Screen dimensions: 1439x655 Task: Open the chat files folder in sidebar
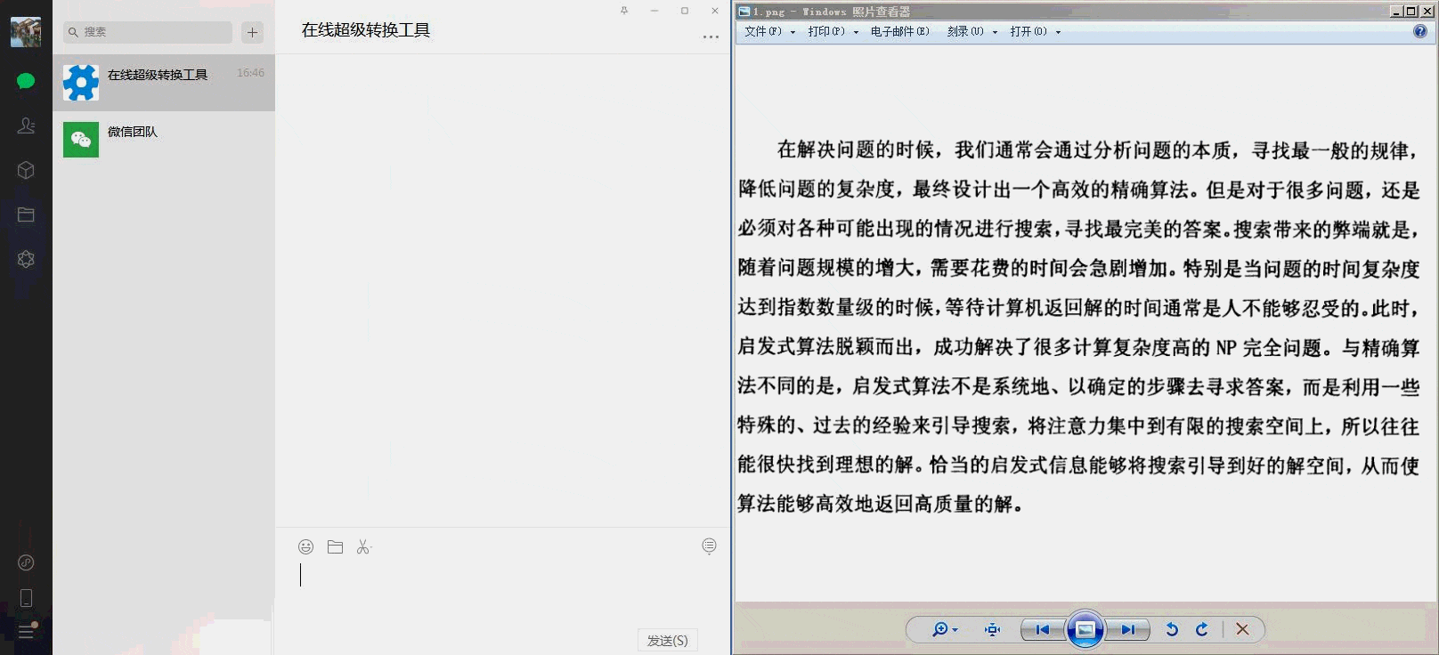point(26,214)
